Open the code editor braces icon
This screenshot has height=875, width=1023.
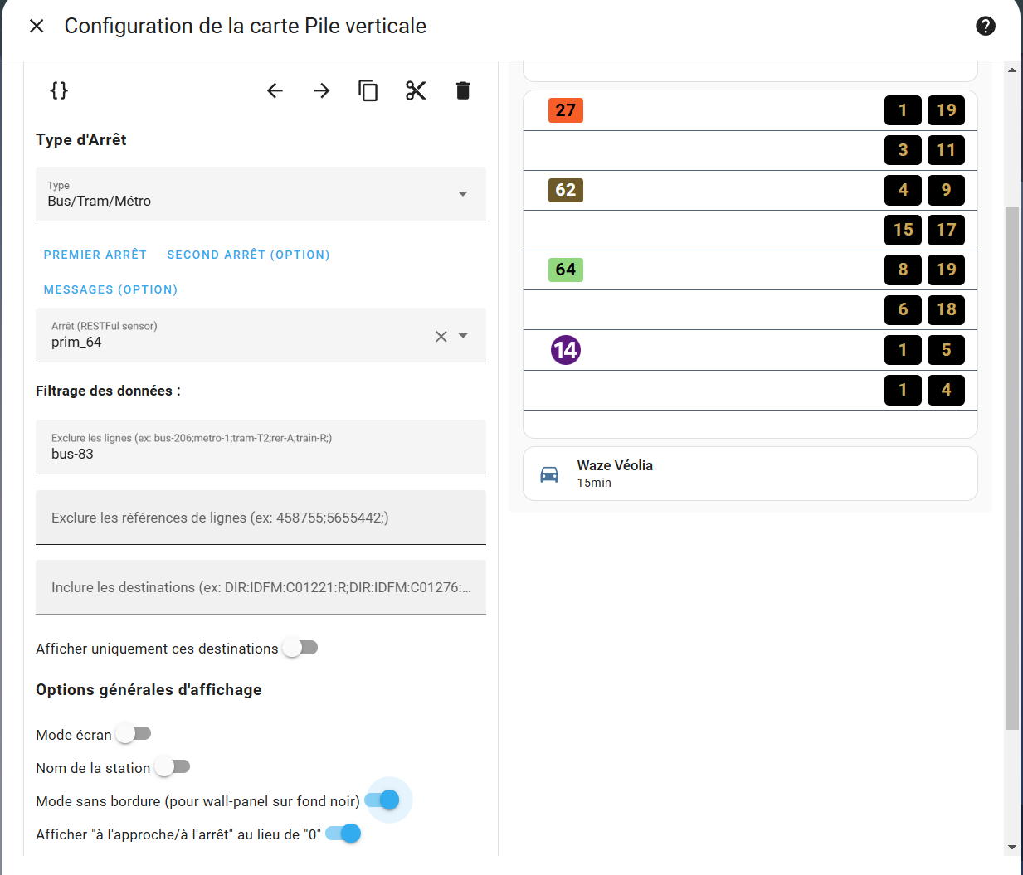tap(59, 90)
